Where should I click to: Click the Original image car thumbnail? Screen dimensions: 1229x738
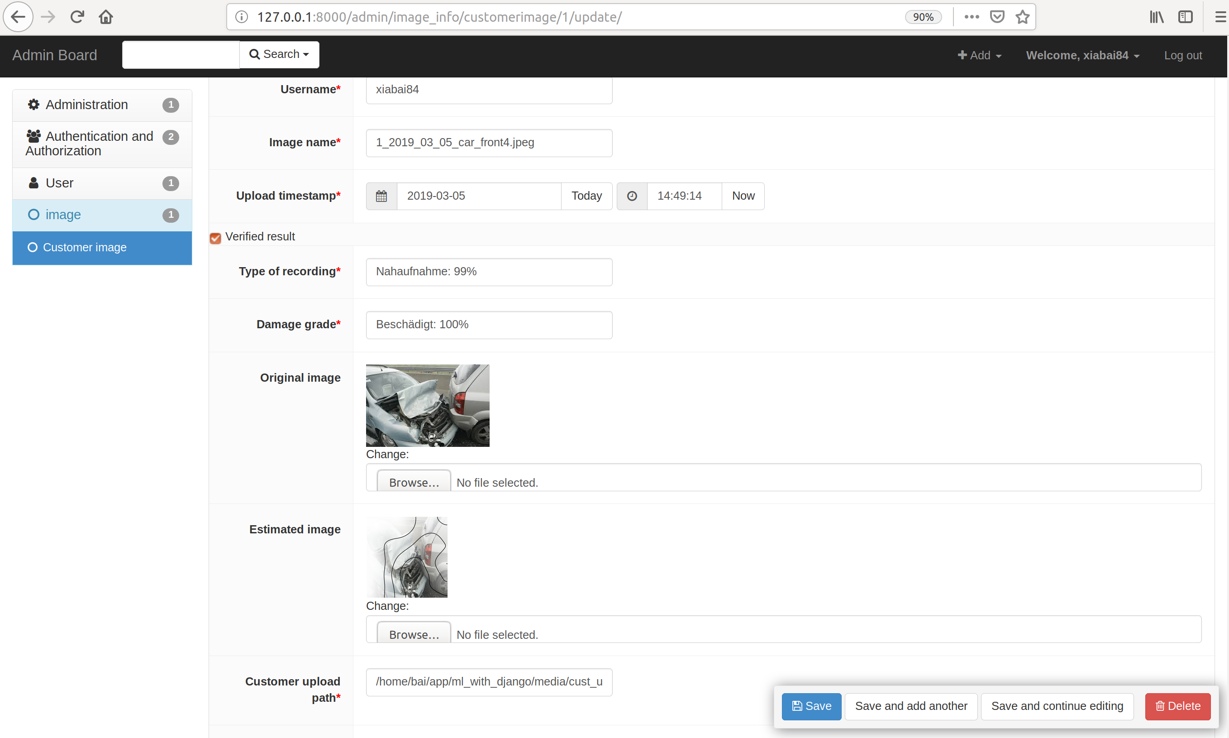click(428, 405)
